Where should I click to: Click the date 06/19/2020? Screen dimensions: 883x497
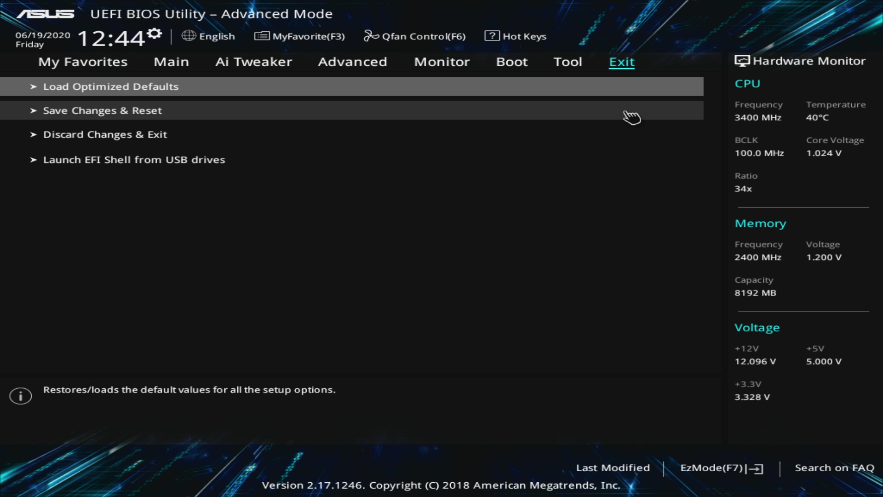coord(43,35)
